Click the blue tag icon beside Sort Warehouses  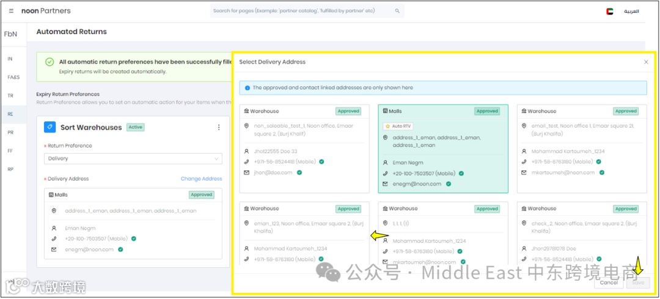pyautogui.click(x=50, y=127)
